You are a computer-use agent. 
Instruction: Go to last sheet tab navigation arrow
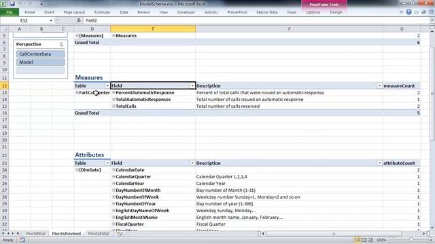point(18,233)
